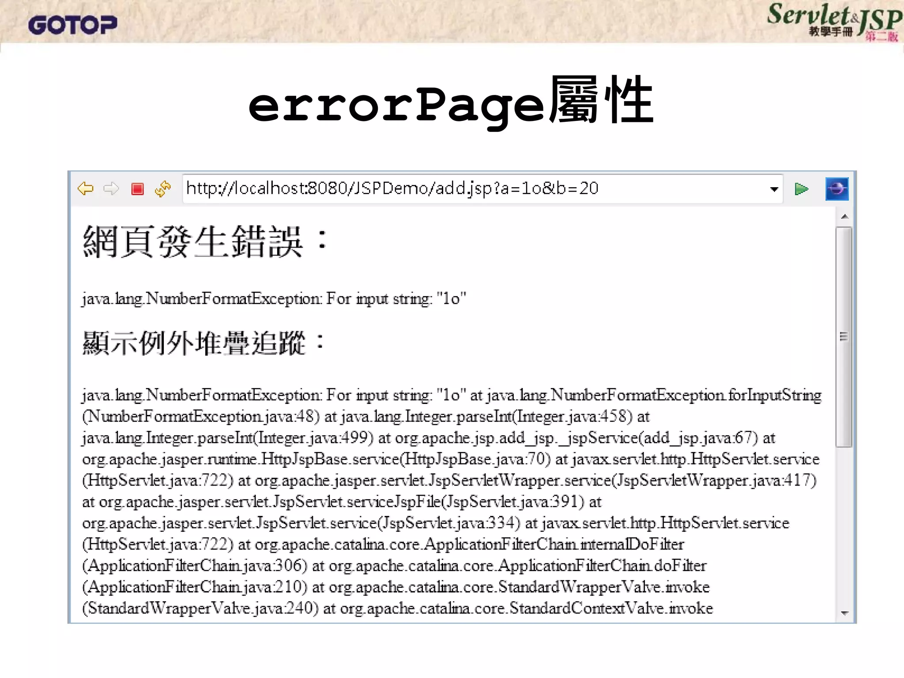Click the refresh page icon
The height and width of the screenshot is (678, 904).
tap(163, 188)
